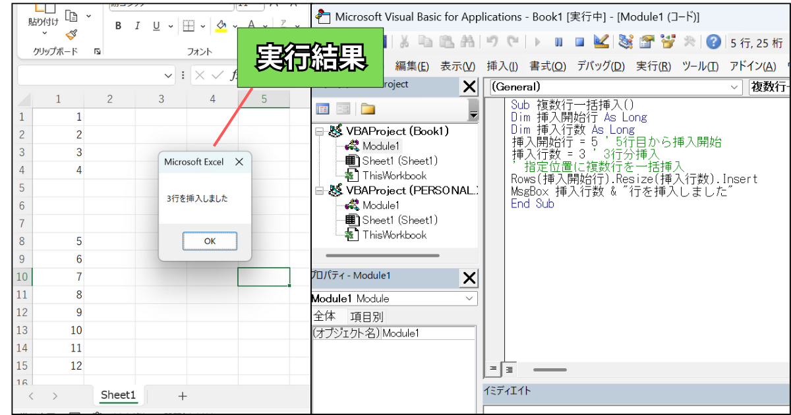Viewport: 791px width, 415px height.
Task: Open the 実行(R) menu
Action: (653, 66)
